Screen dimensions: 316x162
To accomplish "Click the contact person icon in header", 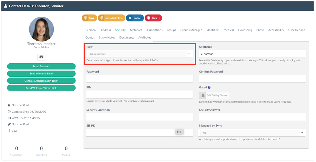I will pos(6,6).
